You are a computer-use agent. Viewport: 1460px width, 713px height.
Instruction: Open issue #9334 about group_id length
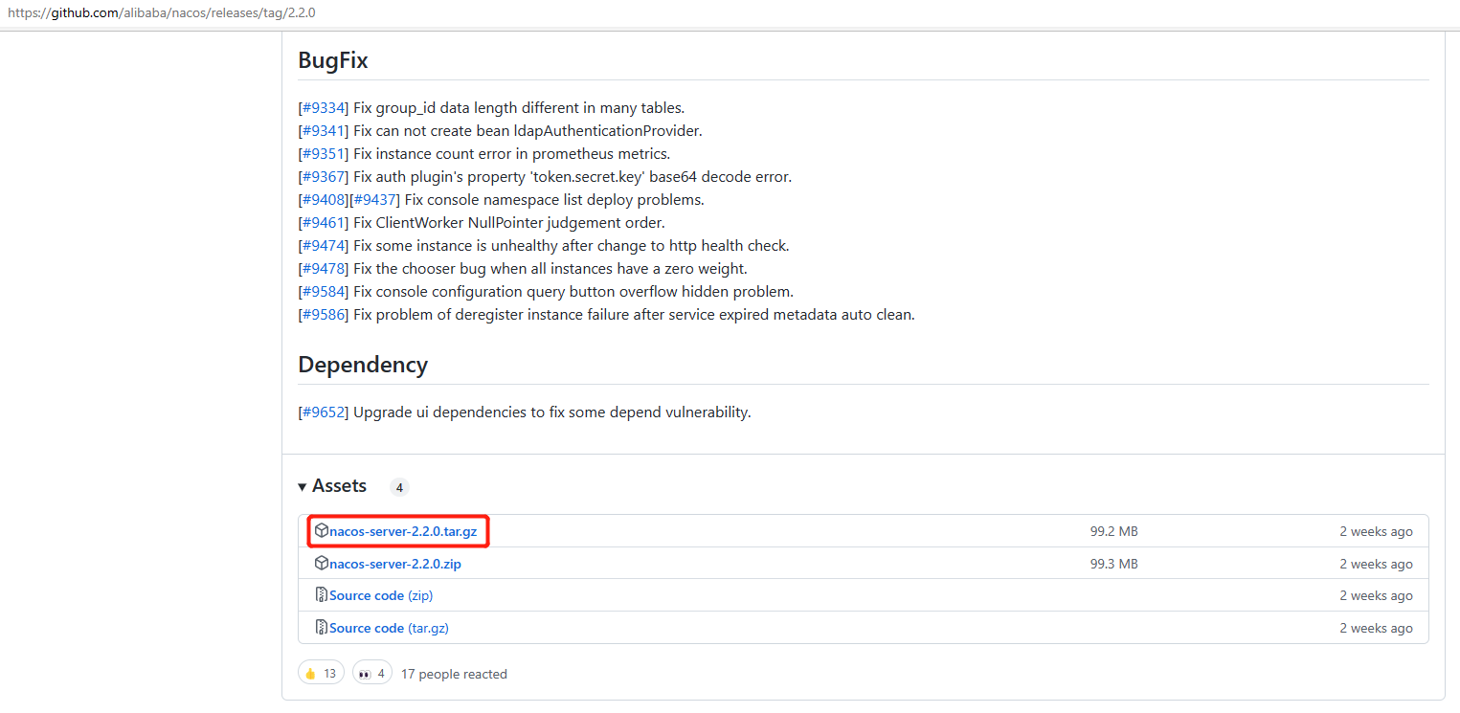click(324, 107)
